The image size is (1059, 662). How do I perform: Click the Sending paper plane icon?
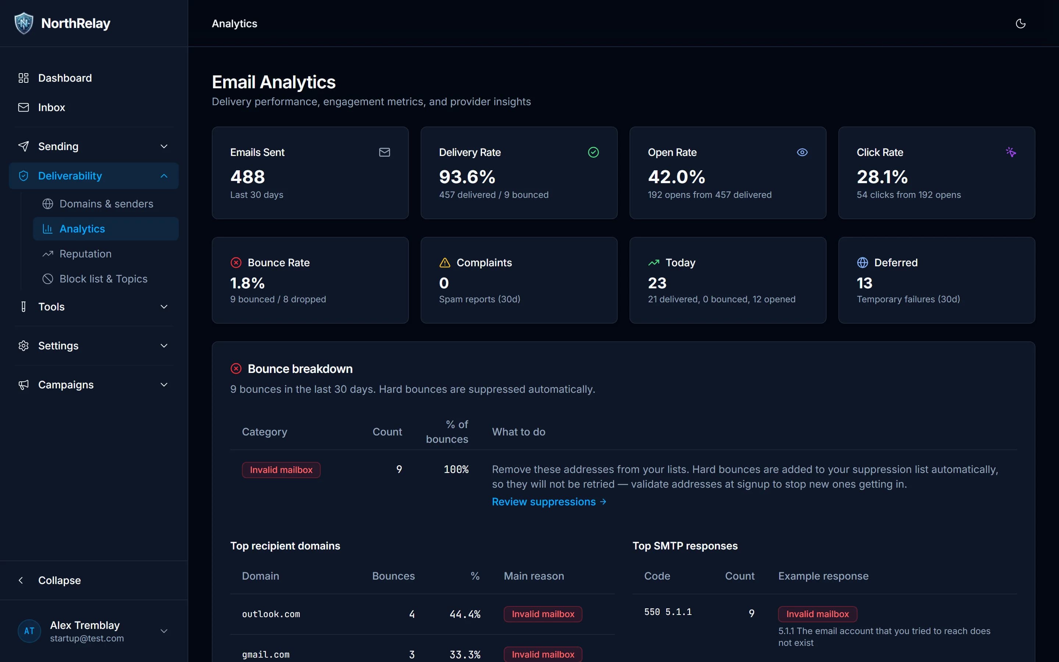pos(24,146)
